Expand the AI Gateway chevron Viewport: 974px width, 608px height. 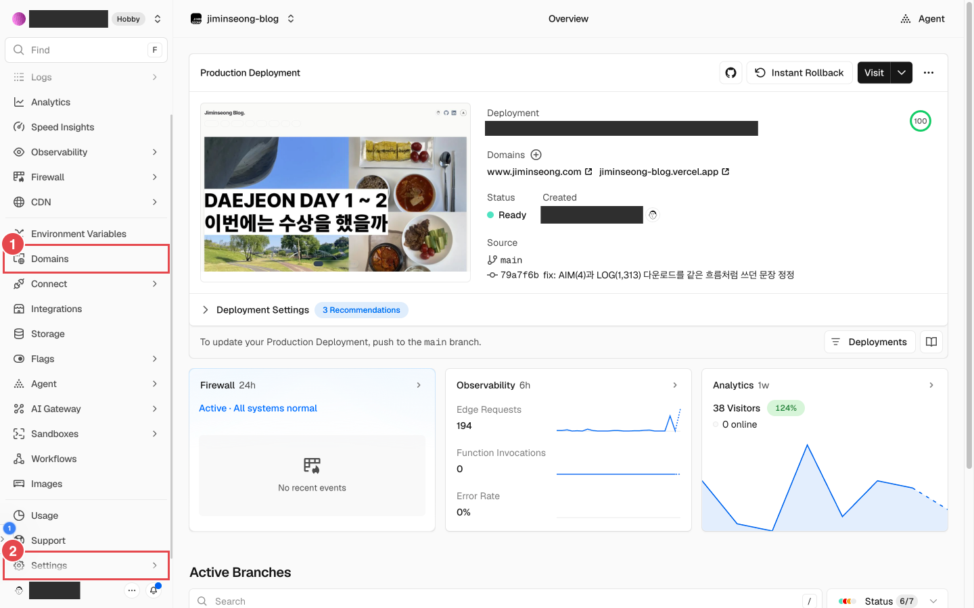(x=155, y=409)
